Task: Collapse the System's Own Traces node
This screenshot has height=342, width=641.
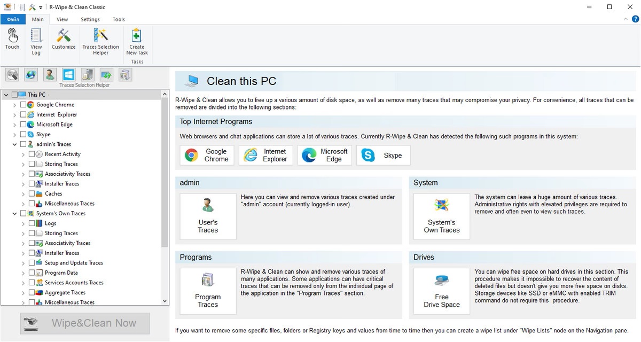Action: [x=14, y=213]
